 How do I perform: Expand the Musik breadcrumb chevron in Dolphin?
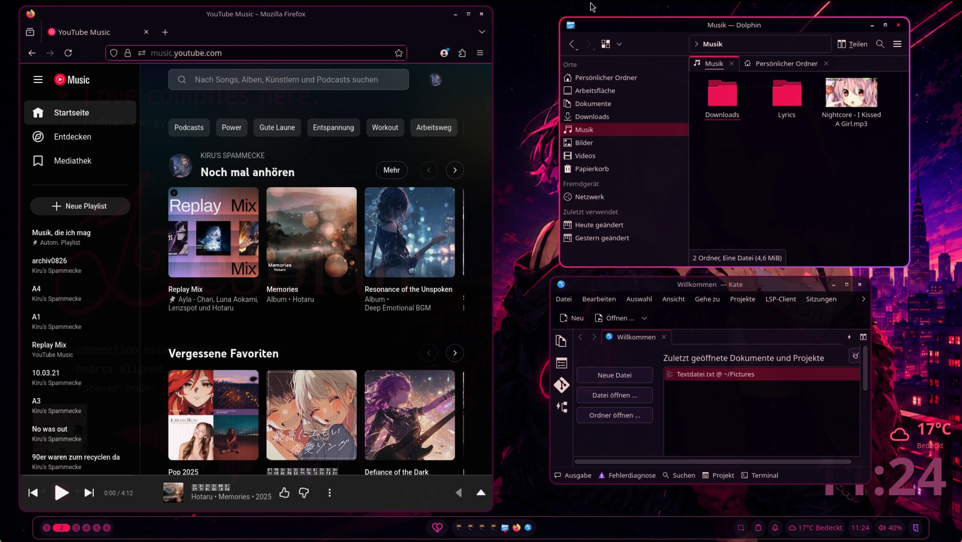(x=697, y=44)
